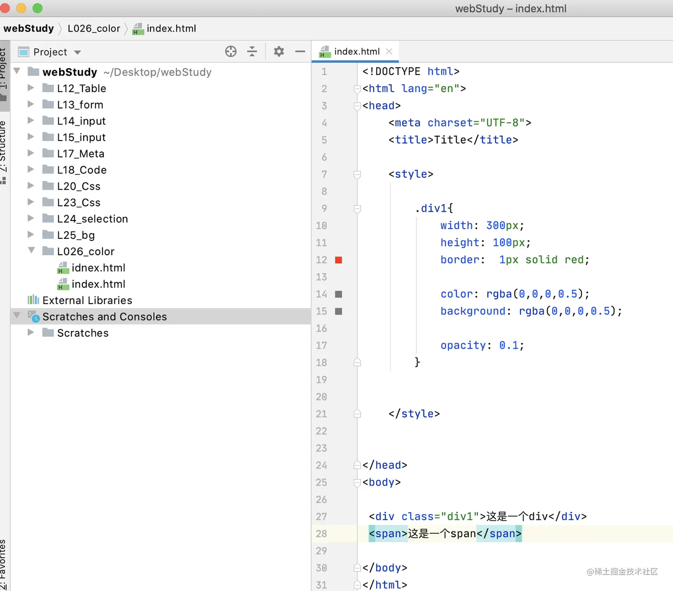The width and height of the screenshot is (673, 591).
Task: Click the red color swatch on line 12
Action: [338, 260]
